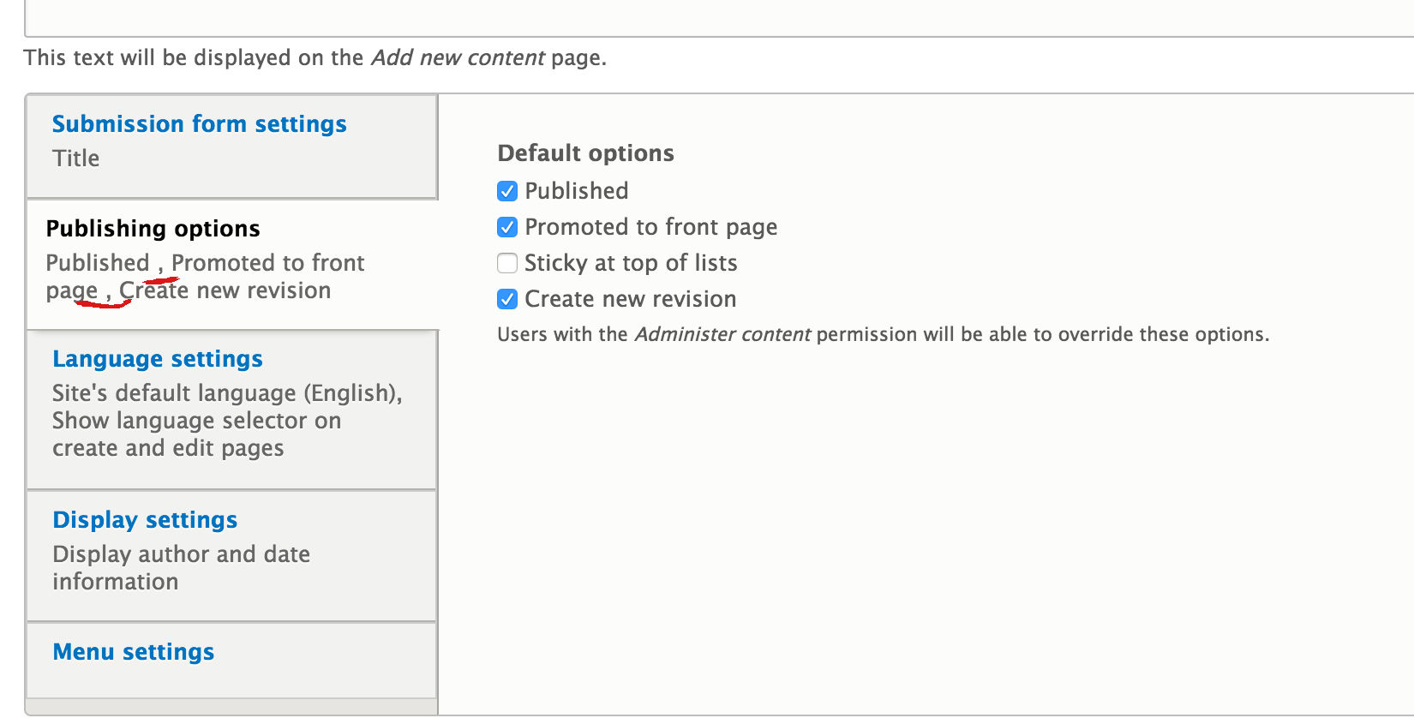
Task: Disable Create new revision checkbox
Action: pyautogui.click(x=507, y=299)
